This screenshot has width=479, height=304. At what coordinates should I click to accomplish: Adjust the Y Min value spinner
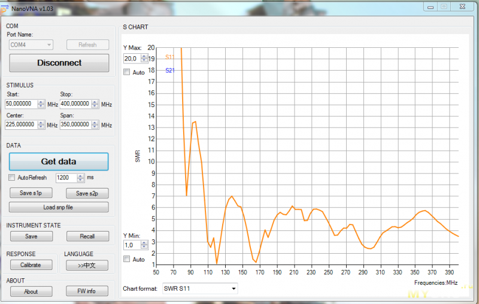pos(144,245)
